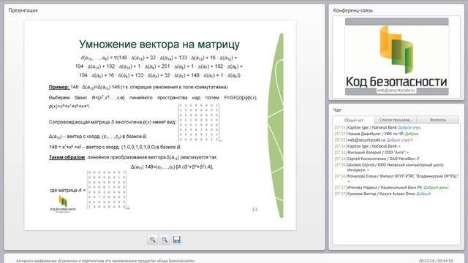Select the Кузюков Виктор chat message

click(382, 194)
